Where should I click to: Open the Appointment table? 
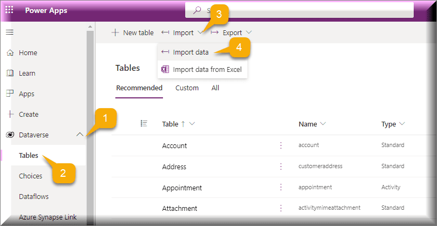(x=182, y=188)
